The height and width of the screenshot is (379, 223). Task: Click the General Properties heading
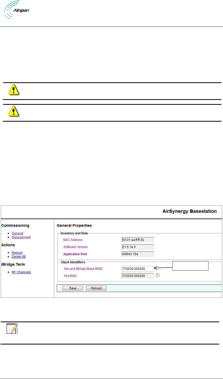(x=74, y=225)
